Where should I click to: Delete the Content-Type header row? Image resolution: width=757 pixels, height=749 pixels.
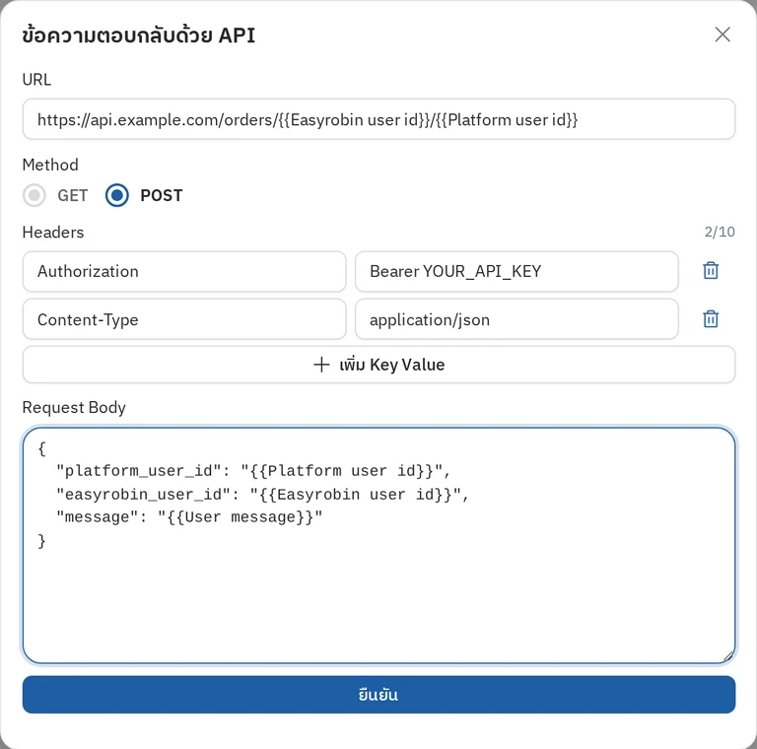710,319
